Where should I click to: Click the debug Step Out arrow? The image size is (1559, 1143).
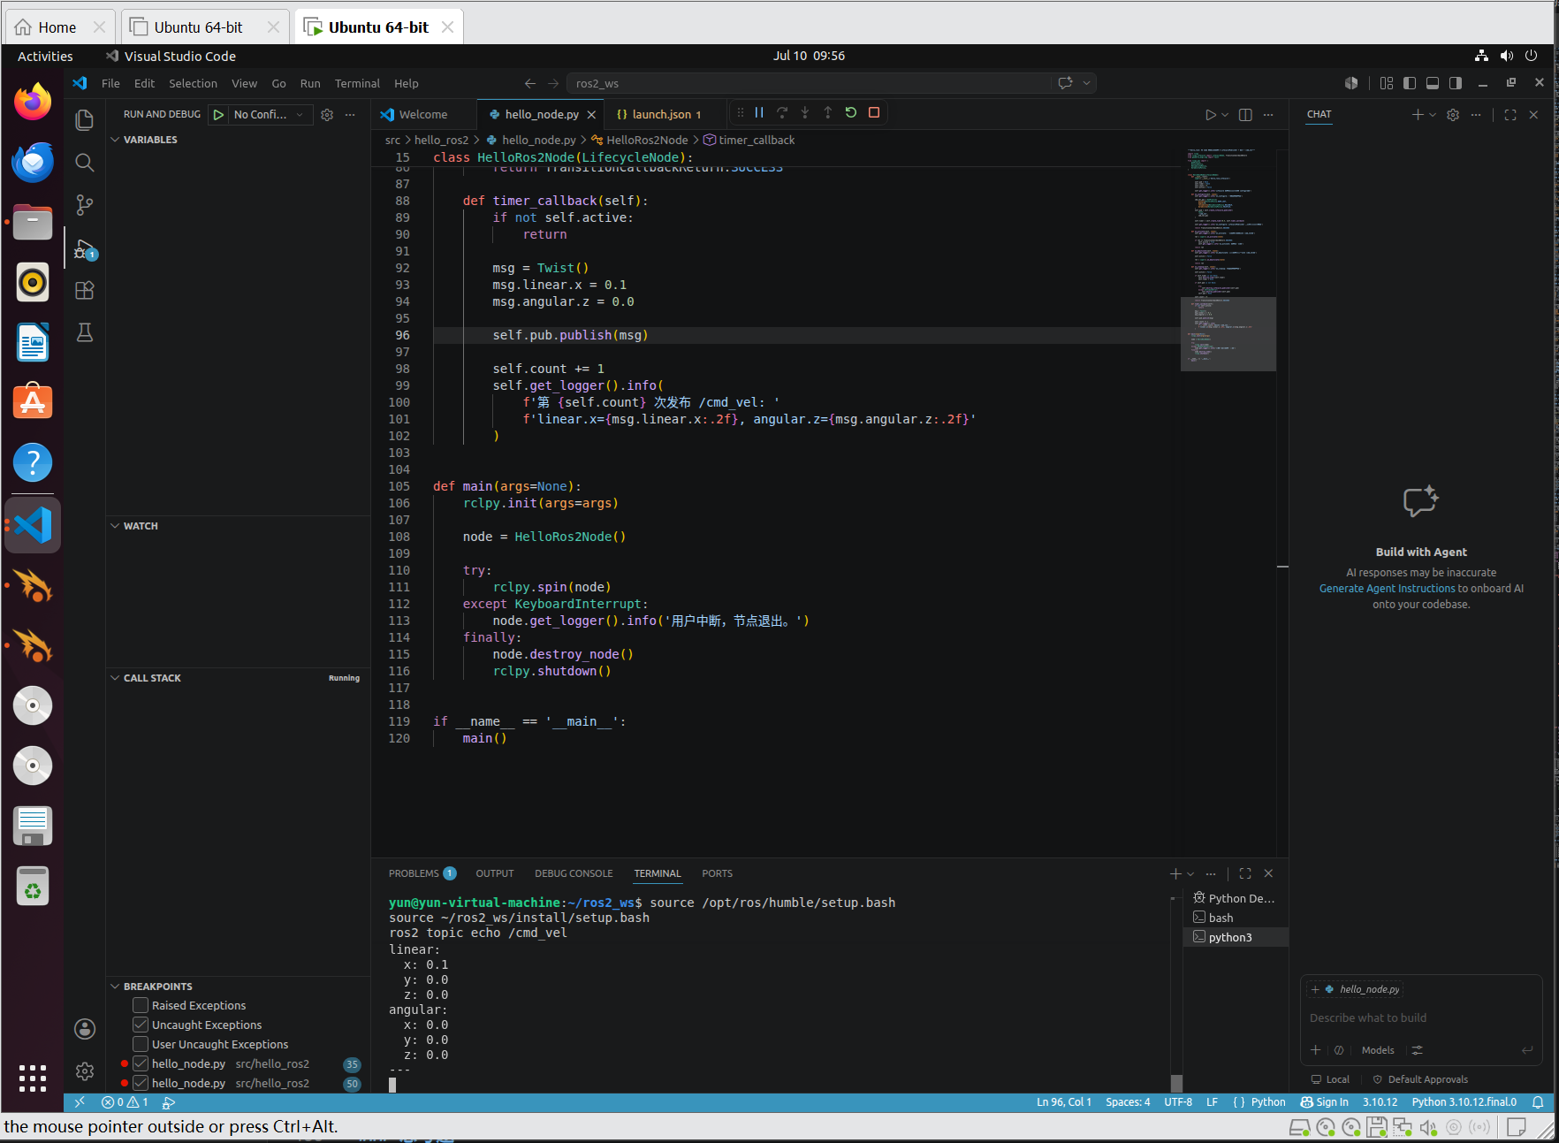coord(828,113)
